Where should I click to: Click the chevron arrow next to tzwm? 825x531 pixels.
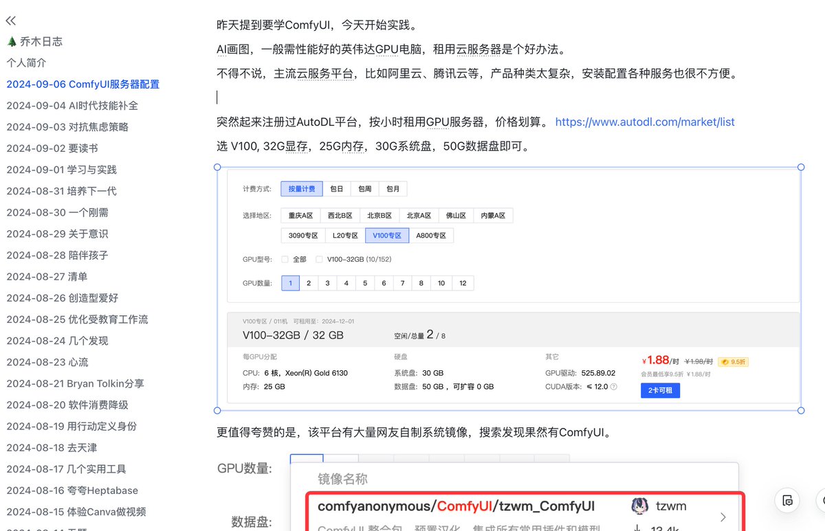(723, 517)
